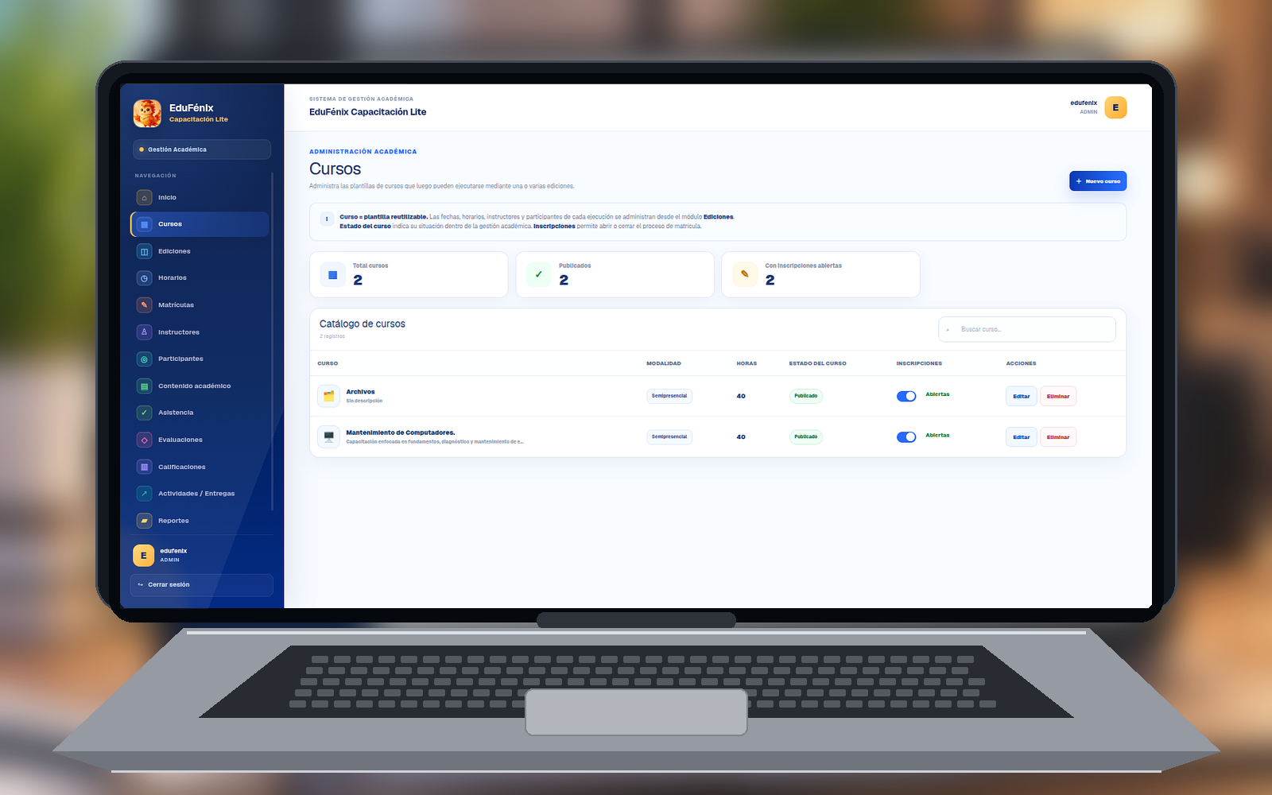Click the Con inscripciones abiertas card

pyautogui.click(x=820, y=274)
